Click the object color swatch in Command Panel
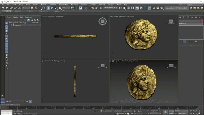The height and width of the screenshot is (115, 204). coord(202,21)
